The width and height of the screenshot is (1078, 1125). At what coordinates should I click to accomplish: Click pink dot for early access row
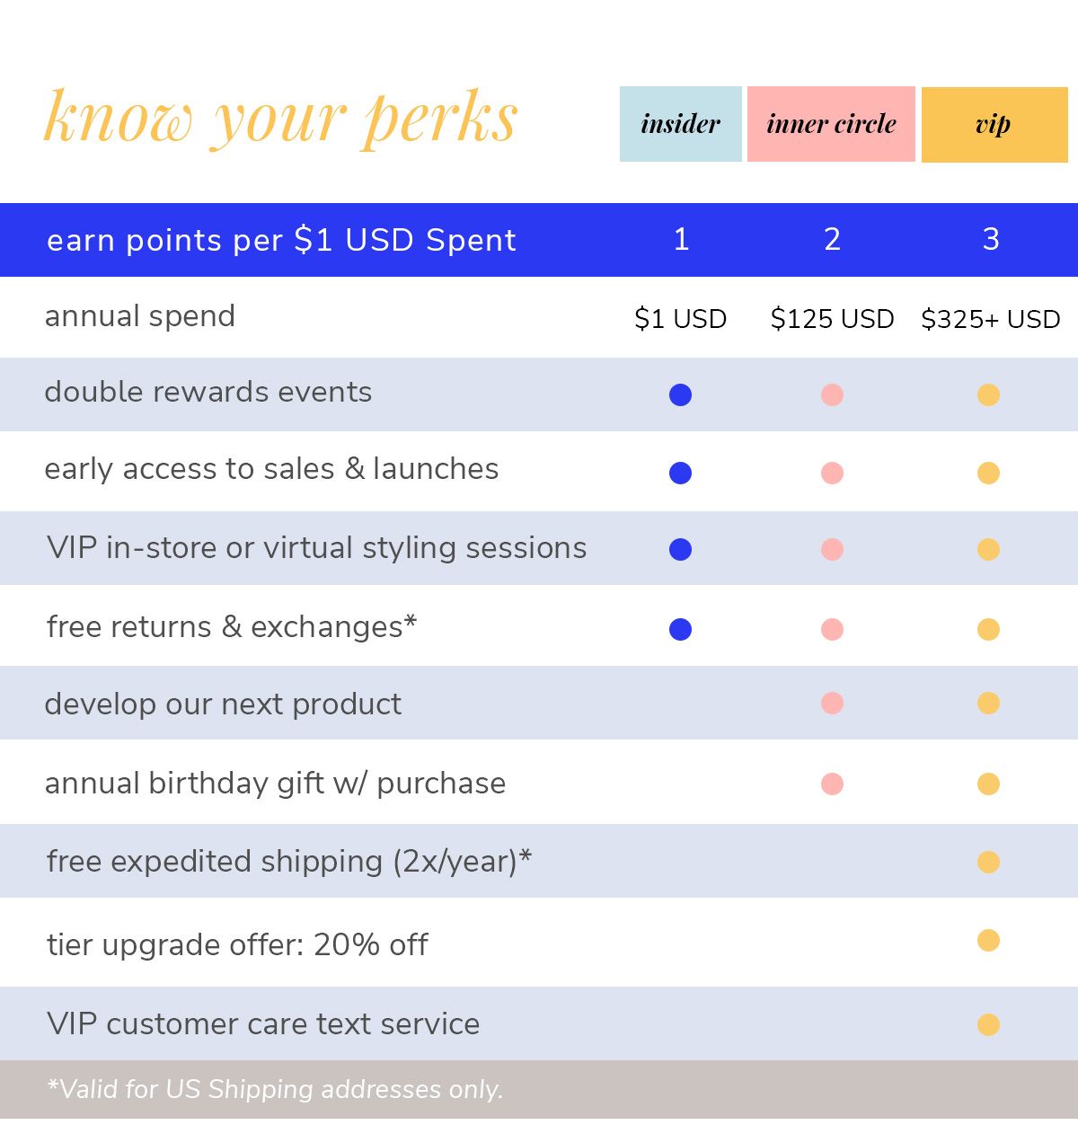pyautogui.click(x=832, y=473)
